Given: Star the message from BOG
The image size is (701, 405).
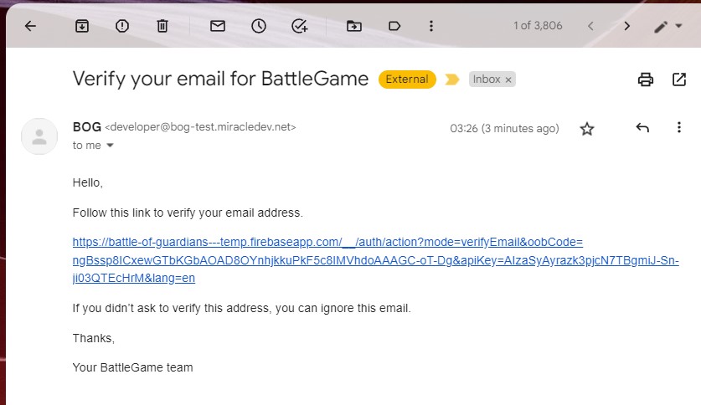Looking at the screenshot, I should click(586, 129).
